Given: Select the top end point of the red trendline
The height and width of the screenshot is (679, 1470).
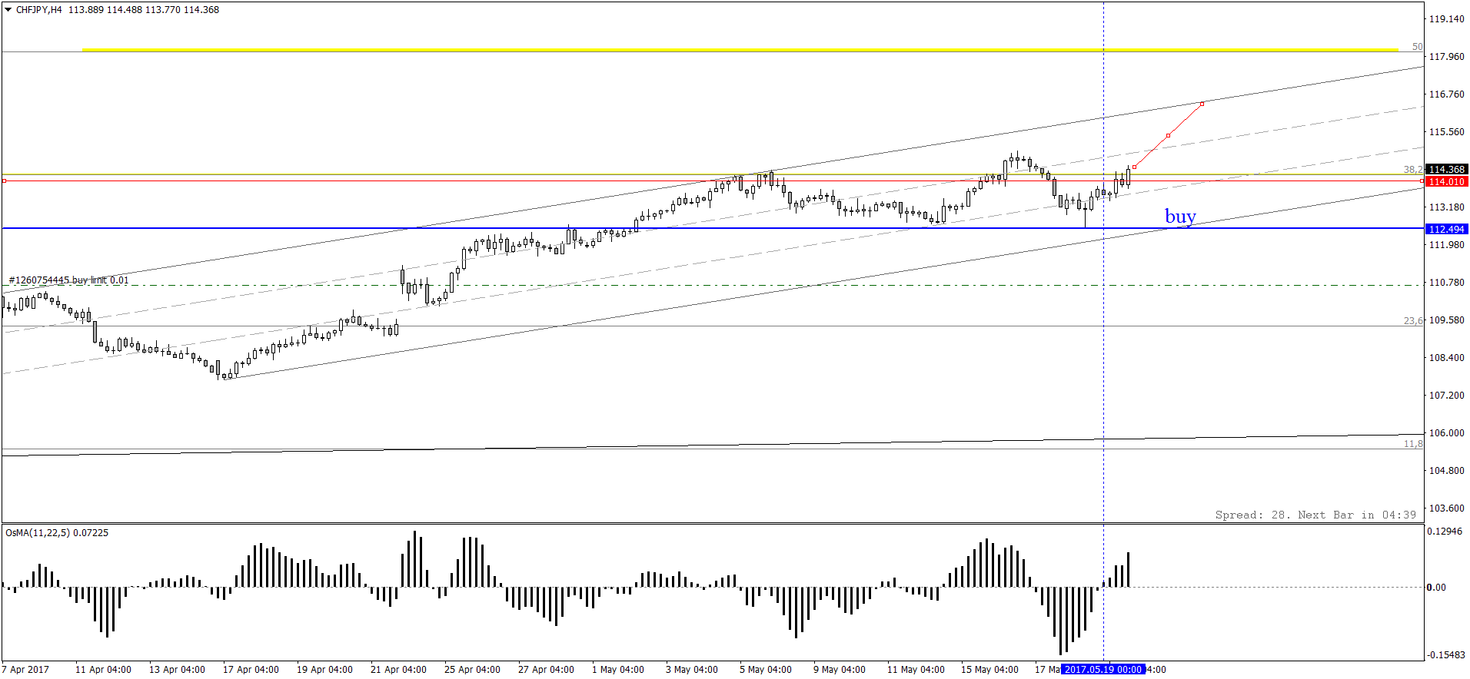Looking at the screenshot, I should [x=1202, y=103].
